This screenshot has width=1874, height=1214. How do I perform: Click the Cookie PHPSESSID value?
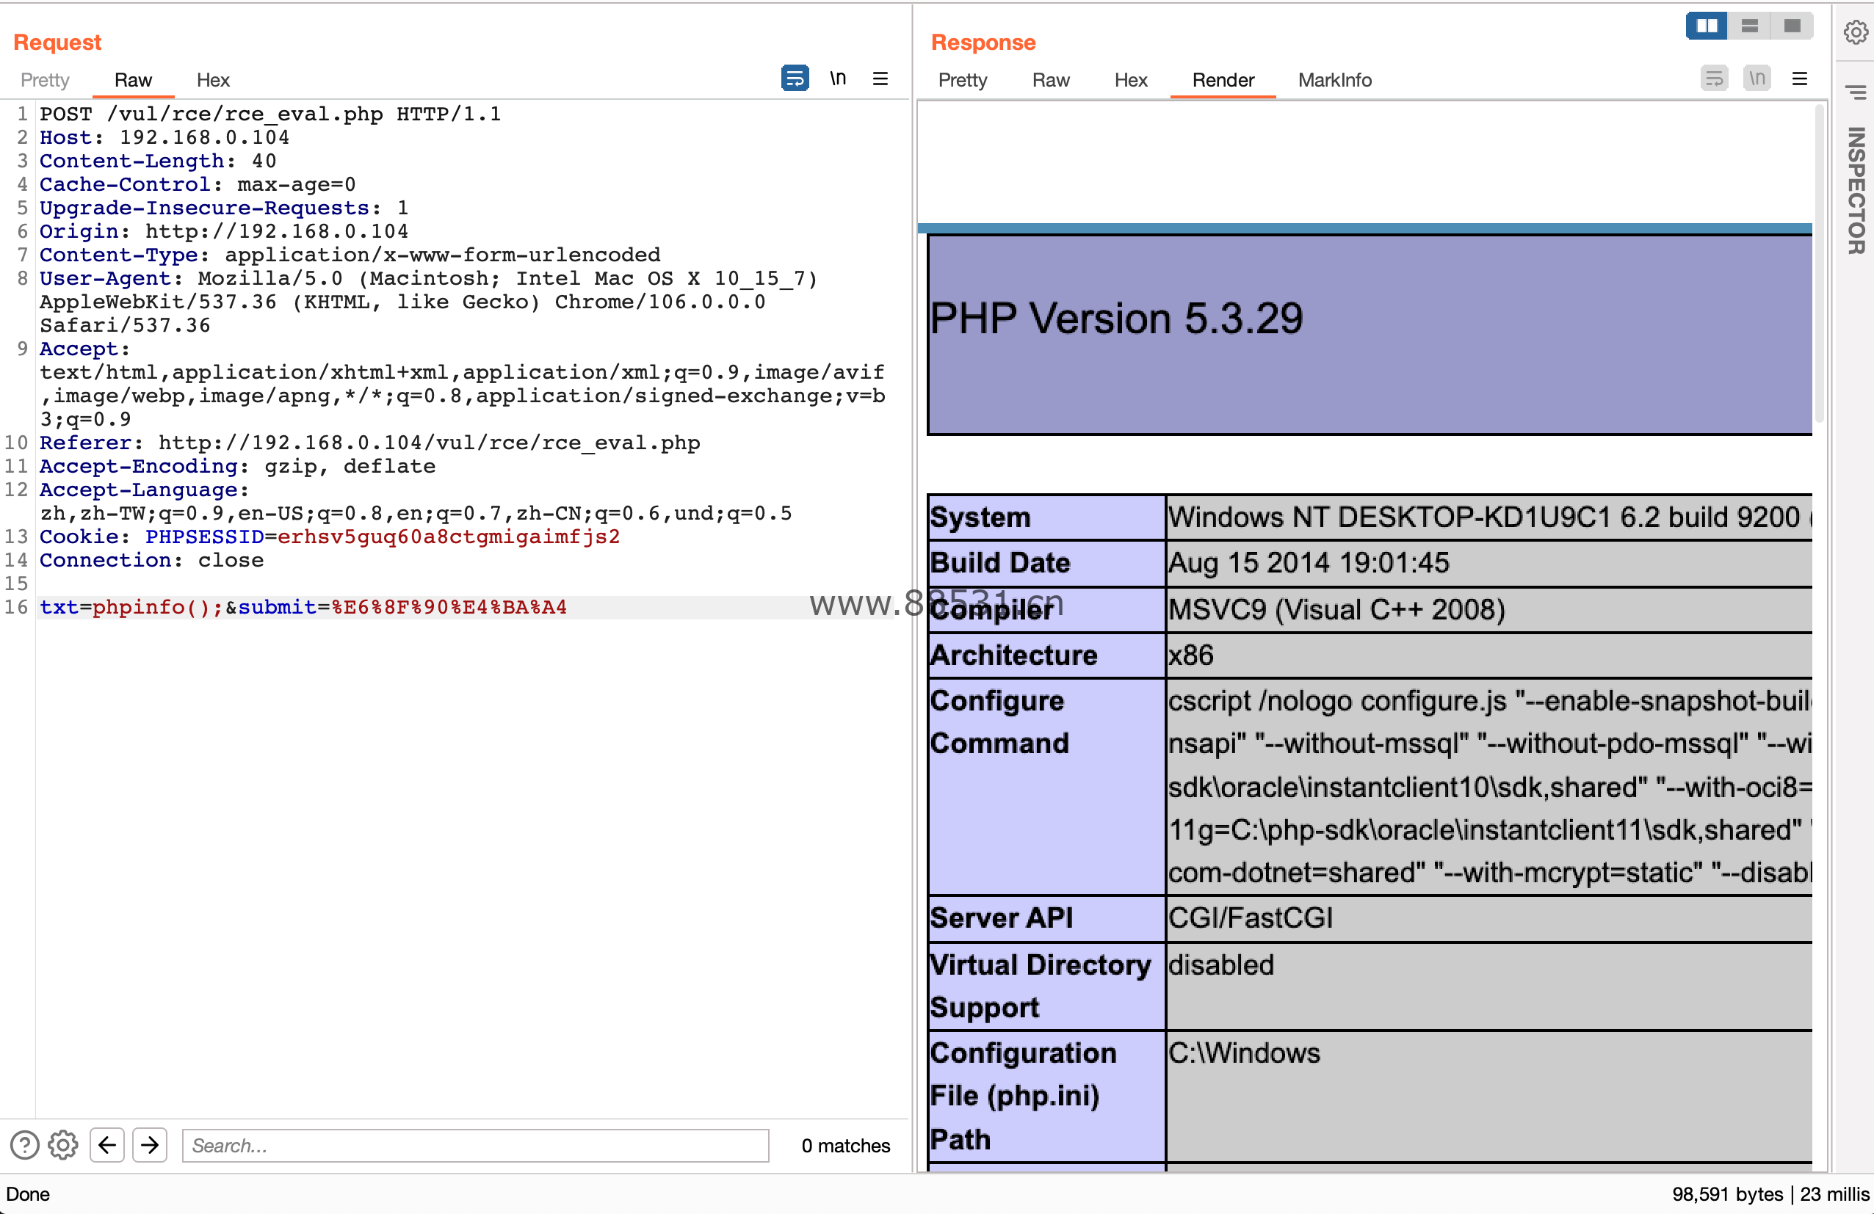449,537
